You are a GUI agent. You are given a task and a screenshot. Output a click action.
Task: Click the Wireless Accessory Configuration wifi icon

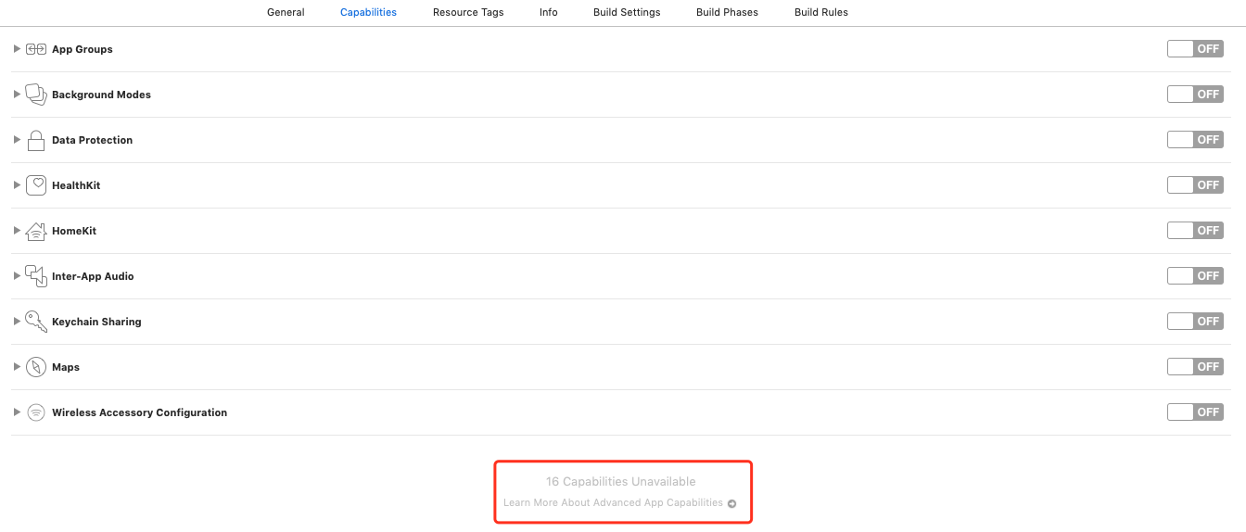pyautogui.click(x=36, y=412)
